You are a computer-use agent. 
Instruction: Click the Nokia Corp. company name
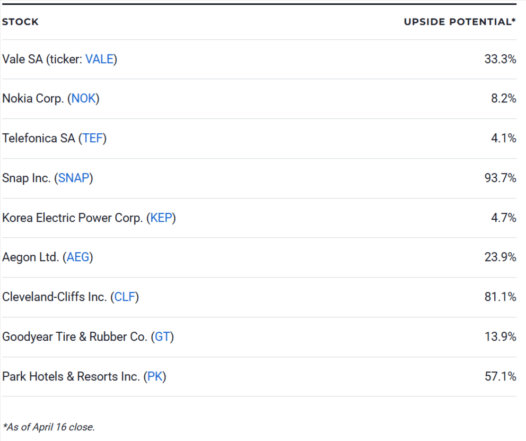click(x=33, y=99)
